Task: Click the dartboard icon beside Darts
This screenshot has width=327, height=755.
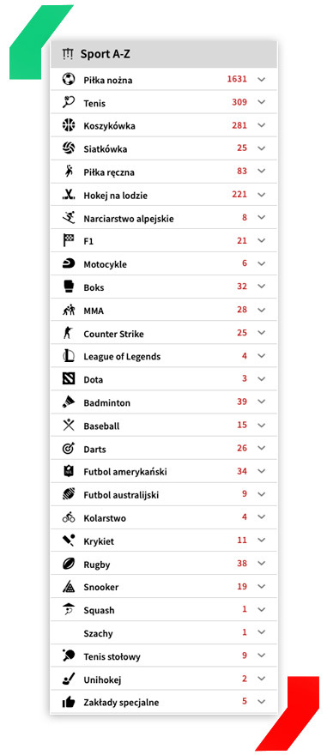Action: pyautogui.click(x=69, y=448)
